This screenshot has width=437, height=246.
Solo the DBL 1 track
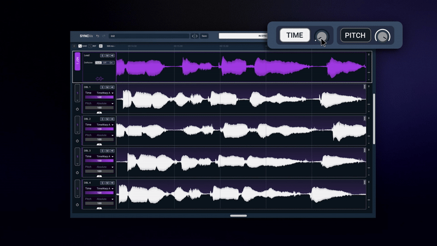click(x=102, y=87)
